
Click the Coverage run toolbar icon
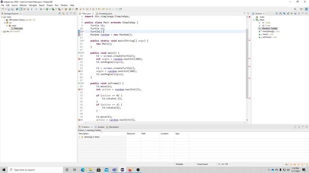[53, 9]
